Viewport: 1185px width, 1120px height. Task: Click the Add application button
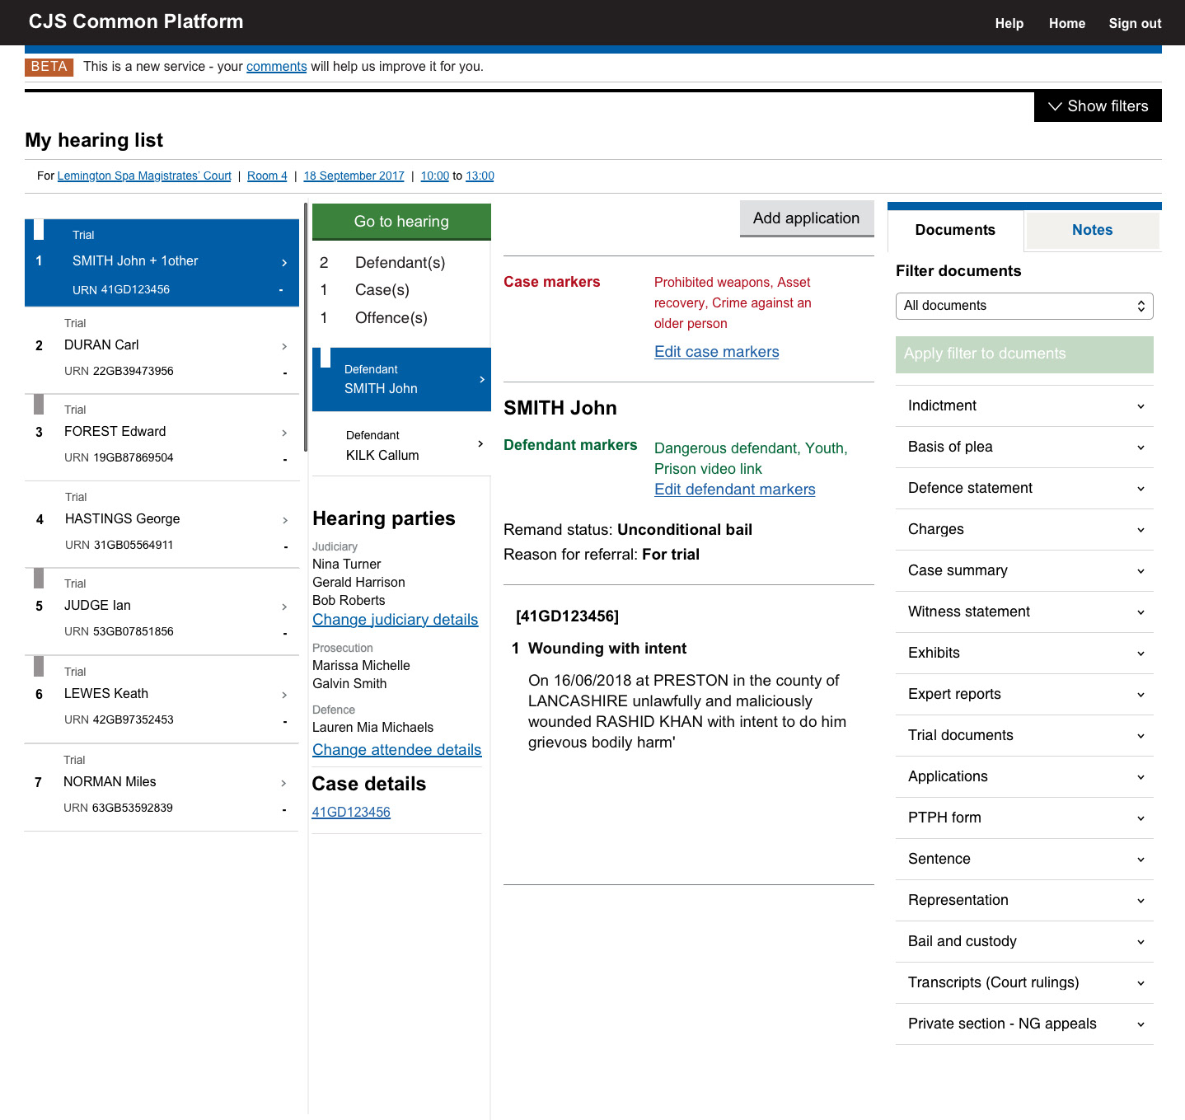click(806, 218)
